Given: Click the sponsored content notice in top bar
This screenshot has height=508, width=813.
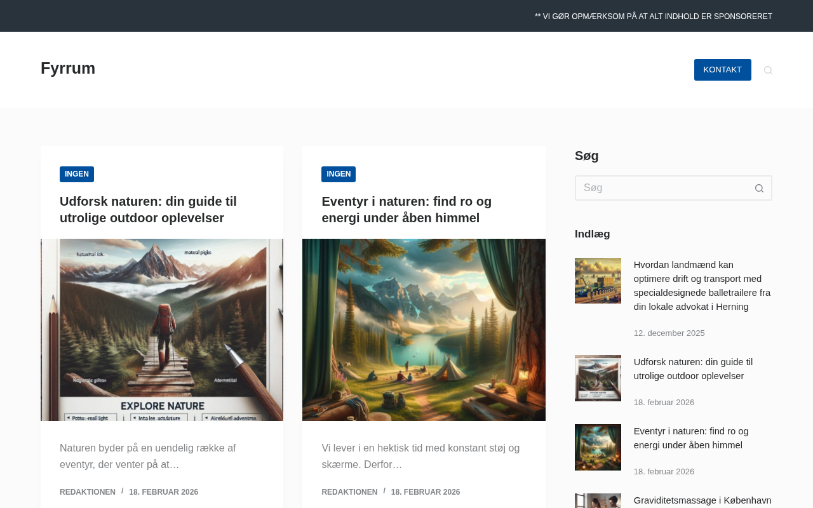Looking at the screenshot, I should [654, 17].
